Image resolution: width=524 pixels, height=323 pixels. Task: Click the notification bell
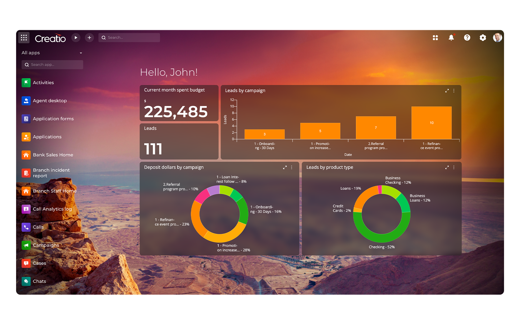(451, 37)
